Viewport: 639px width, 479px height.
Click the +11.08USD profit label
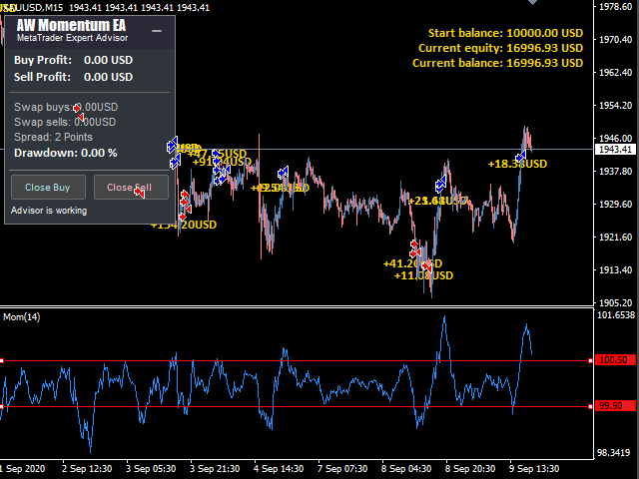(423, 275)
